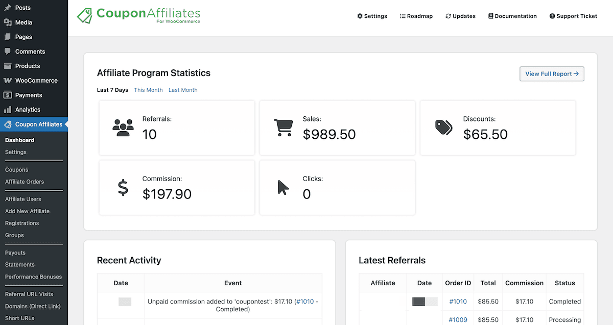Click the Media icon in sidebar
Screen dimensions: 613x325
tap(8, 22)
